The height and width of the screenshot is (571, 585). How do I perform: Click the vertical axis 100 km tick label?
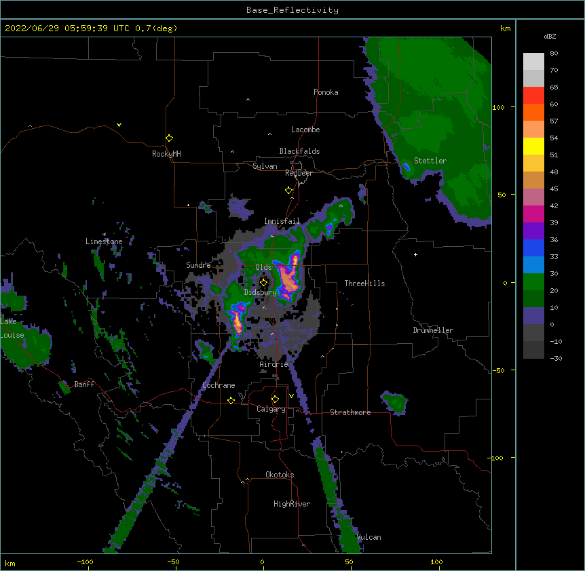click(x=498, y=107)
